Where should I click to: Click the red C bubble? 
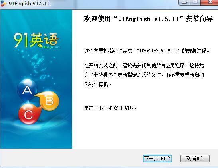tap(29, 114)
